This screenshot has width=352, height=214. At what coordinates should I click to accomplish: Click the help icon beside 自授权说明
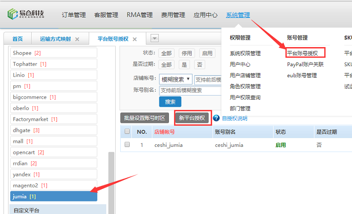pos(216,118)
